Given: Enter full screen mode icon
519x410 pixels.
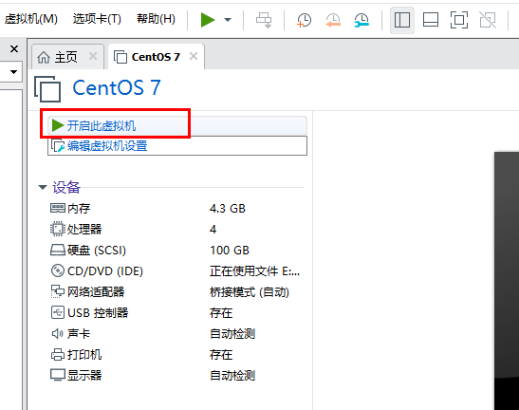Looking at the screenshot, I should 459,20.
